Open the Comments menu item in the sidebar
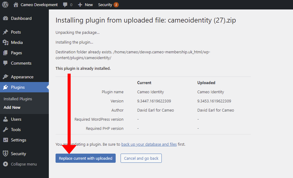The image size is (293, 178). [21, 63]
